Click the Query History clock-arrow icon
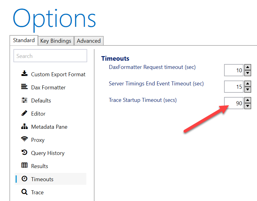 coord(25,153)
